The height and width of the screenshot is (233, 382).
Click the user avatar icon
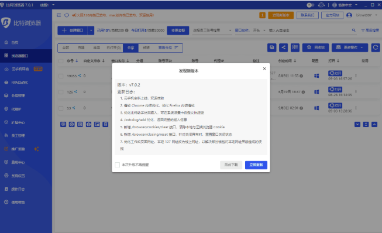point(349,15)
